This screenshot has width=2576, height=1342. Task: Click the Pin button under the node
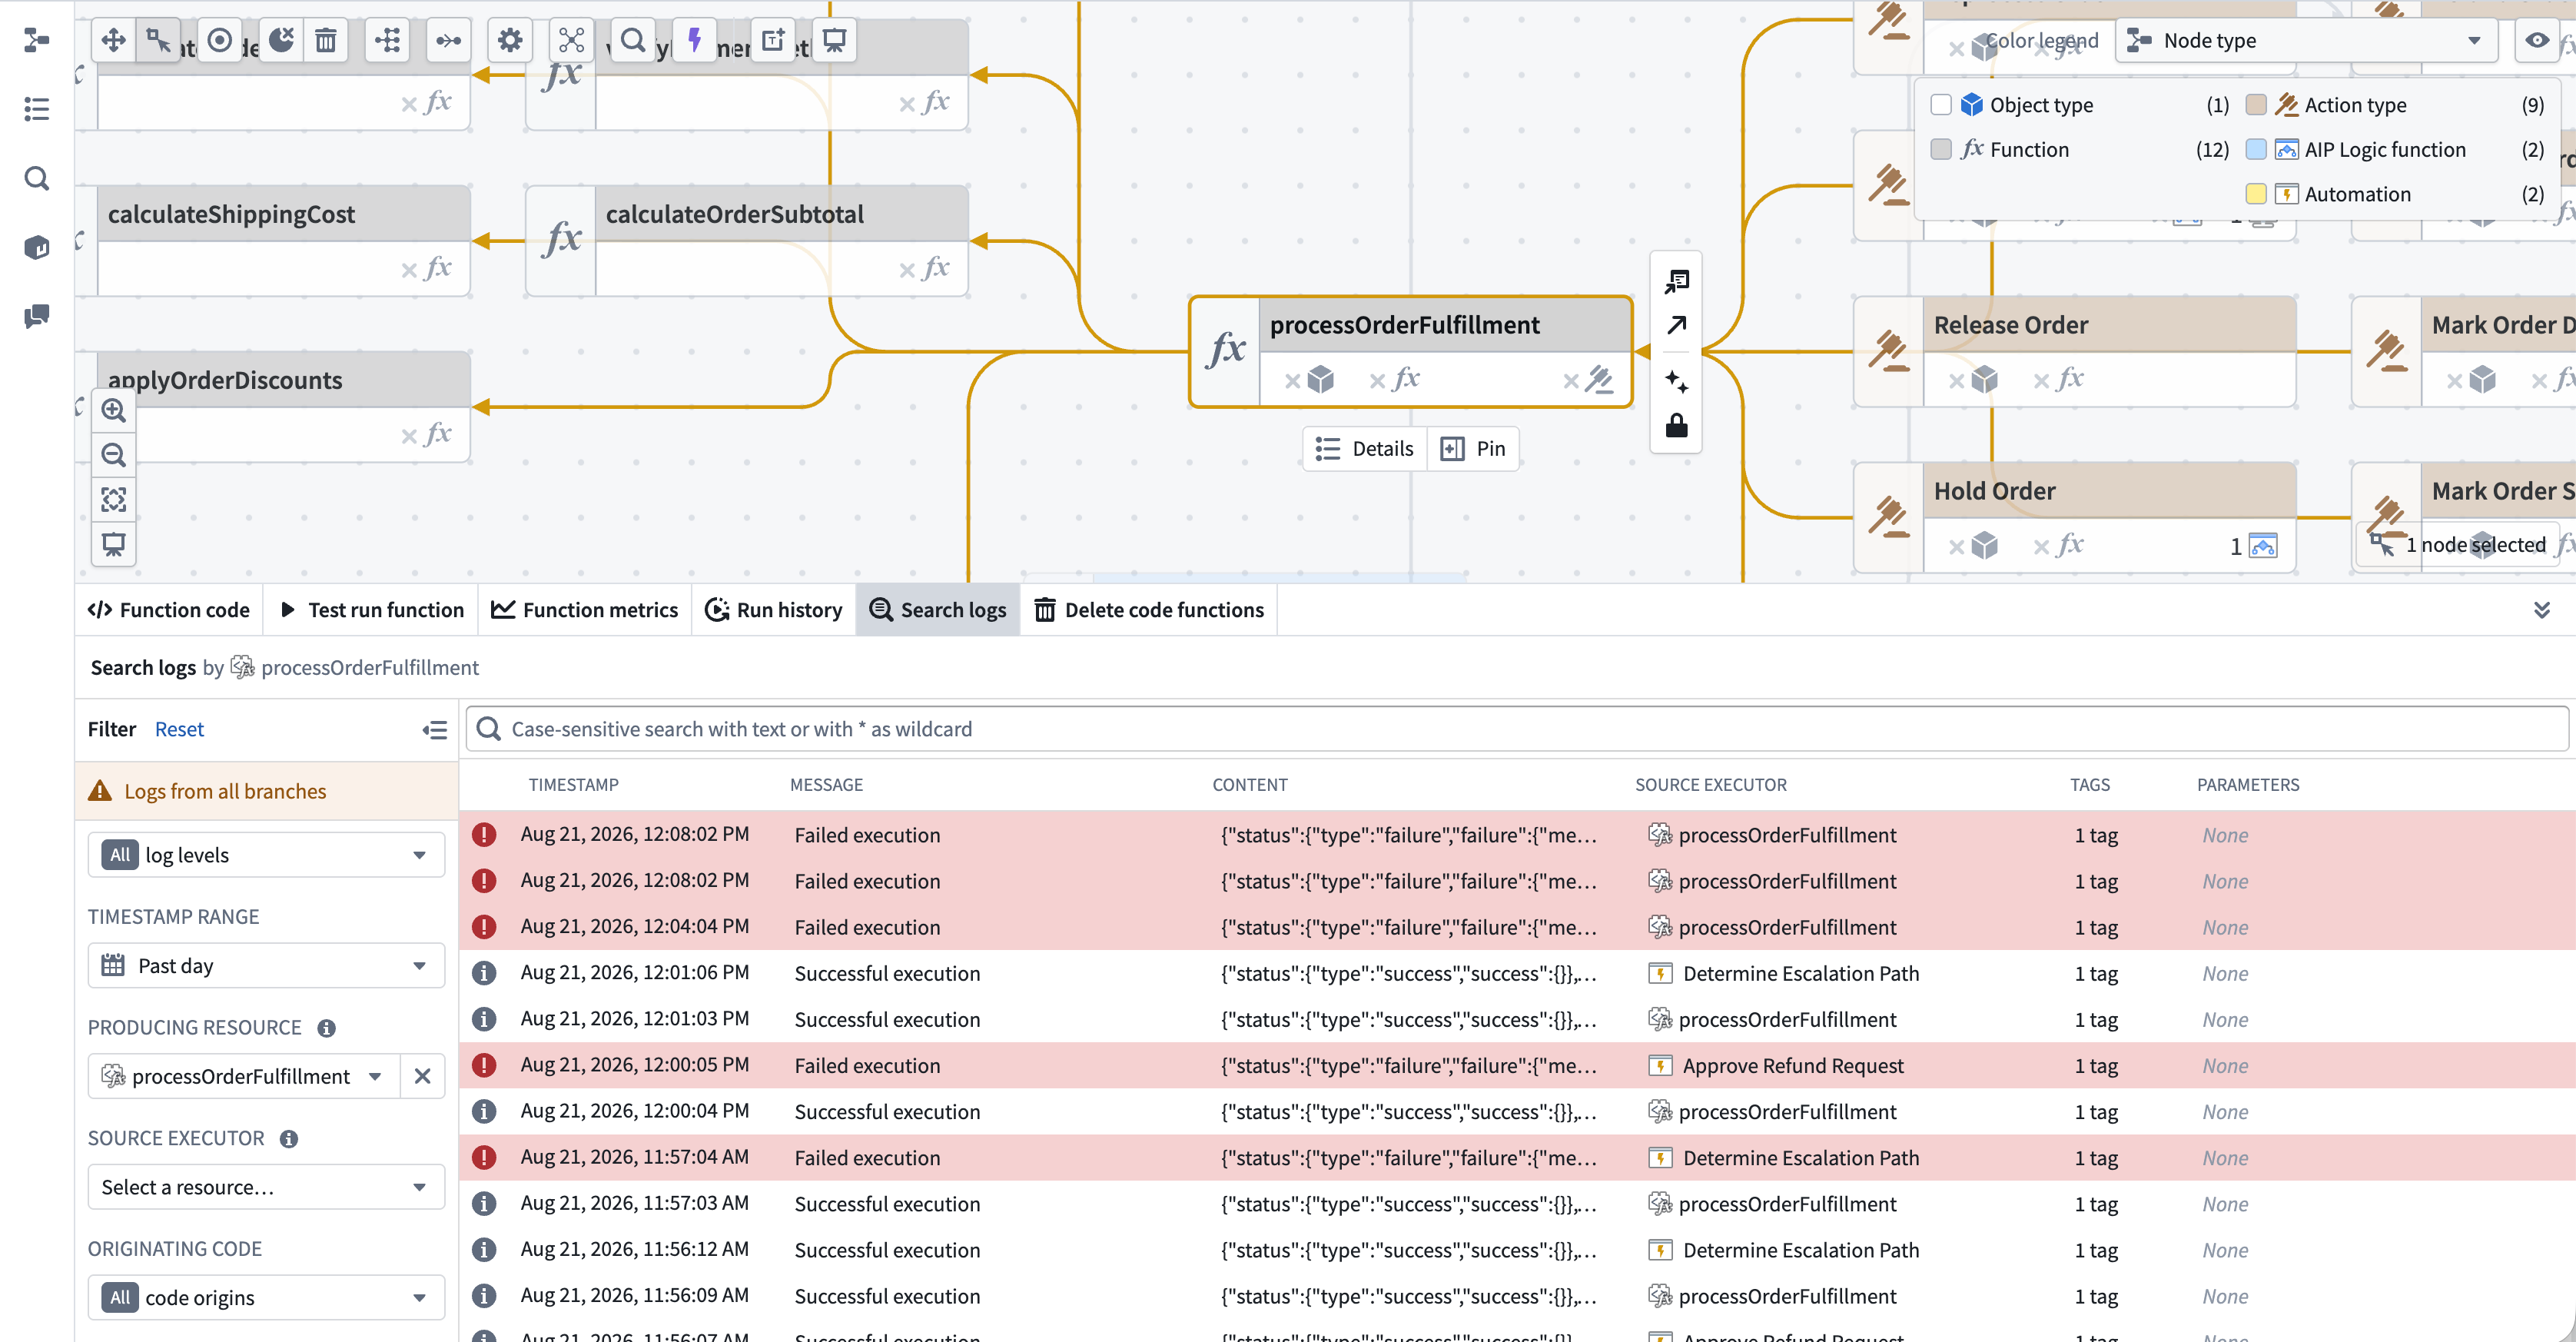[1473, 449]
